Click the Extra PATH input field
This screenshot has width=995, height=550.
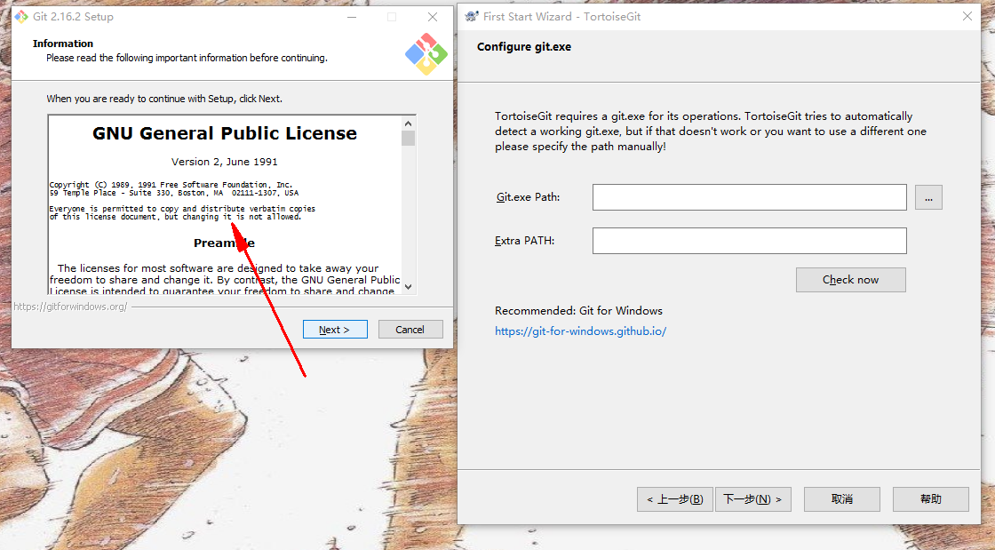coord(750,241)
